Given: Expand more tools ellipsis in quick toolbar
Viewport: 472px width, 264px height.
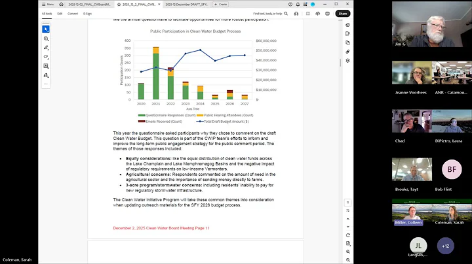Looking at the screenshot, I should 46,84.
